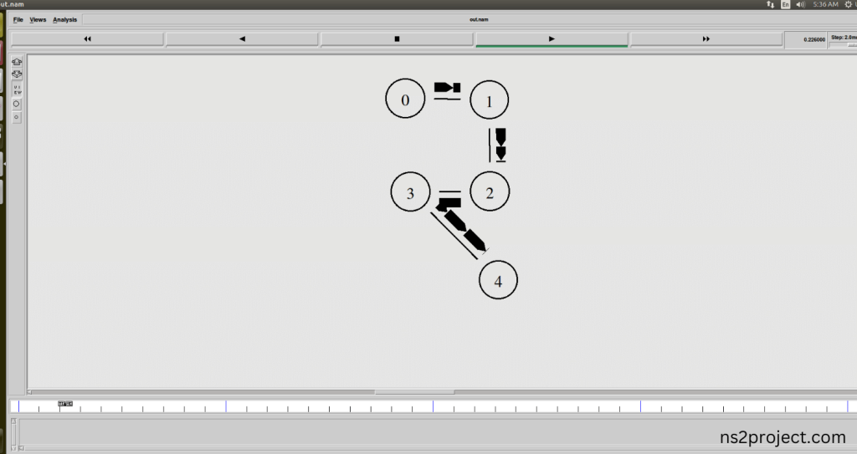Click the down-arrow icon in the sidebar
857x454 pixels.
[17, 74]
